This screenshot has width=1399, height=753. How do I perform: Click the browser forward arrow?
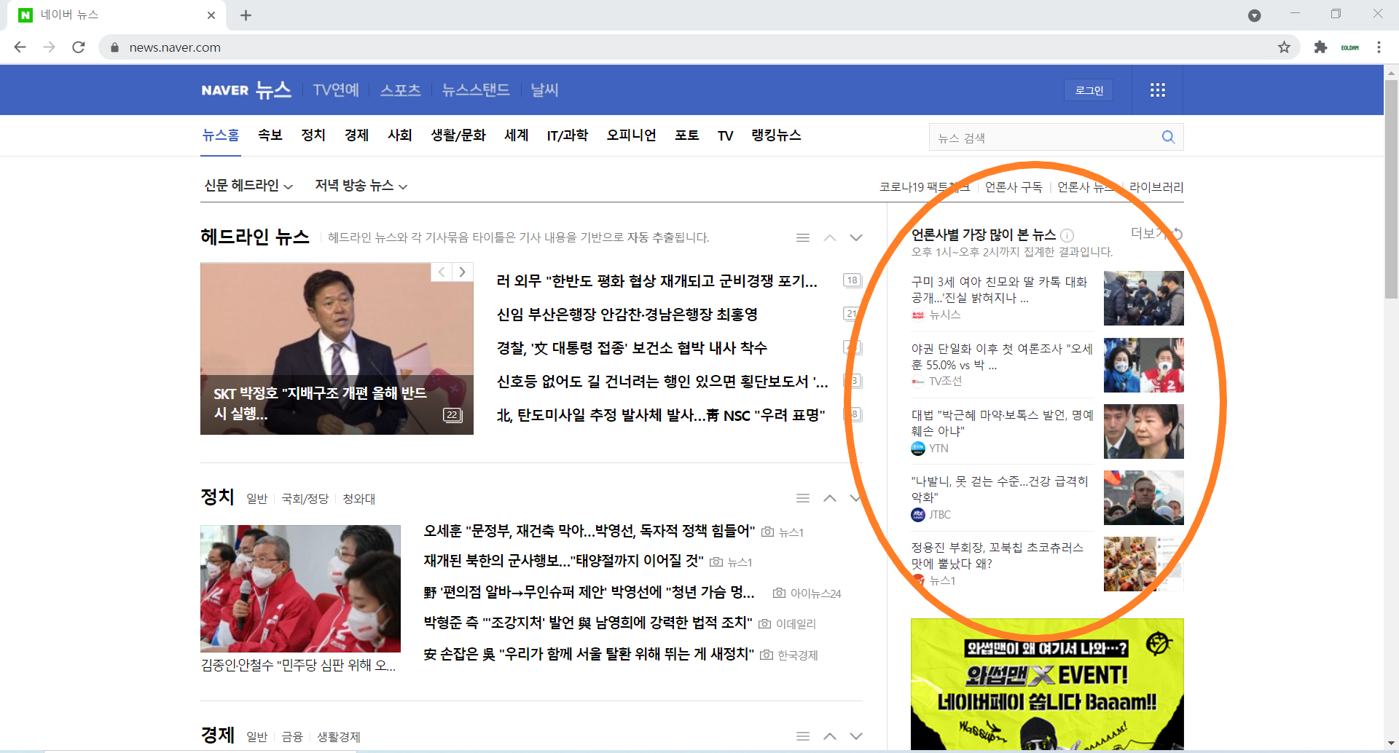[x=49, y=47]
